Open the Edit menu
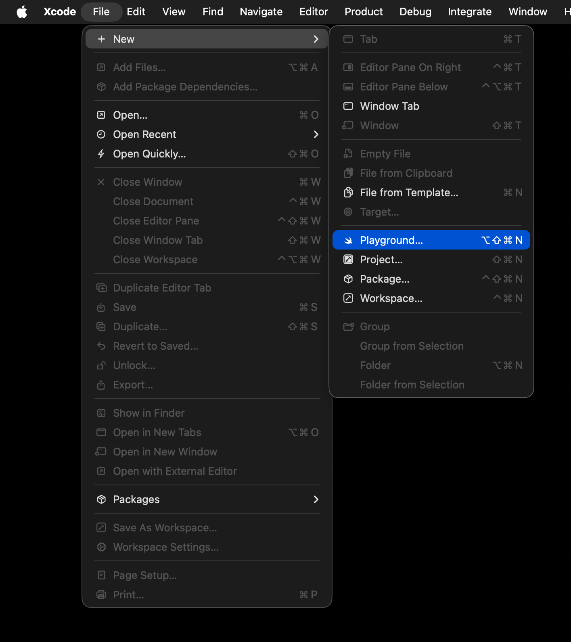The image size is (571, 642). [x=136, y=12]
